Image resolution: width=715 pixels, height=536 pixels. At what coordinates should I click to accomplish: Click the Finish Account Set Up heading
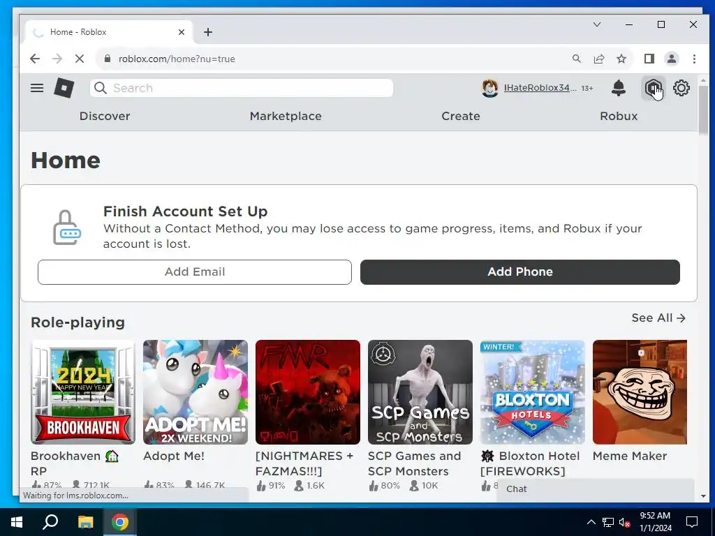tap(185, 211)
